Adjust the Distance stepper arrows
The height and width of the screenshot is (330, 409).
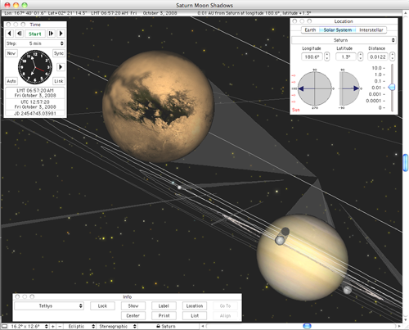pos(392,57)
